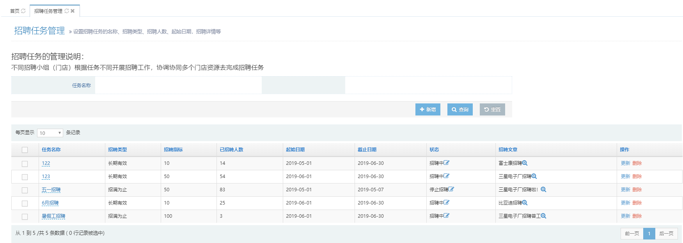Click the edit status icon for 五一招聘
Image resolution: width=683 pixels, height=243 pixels.
[451, 189]
